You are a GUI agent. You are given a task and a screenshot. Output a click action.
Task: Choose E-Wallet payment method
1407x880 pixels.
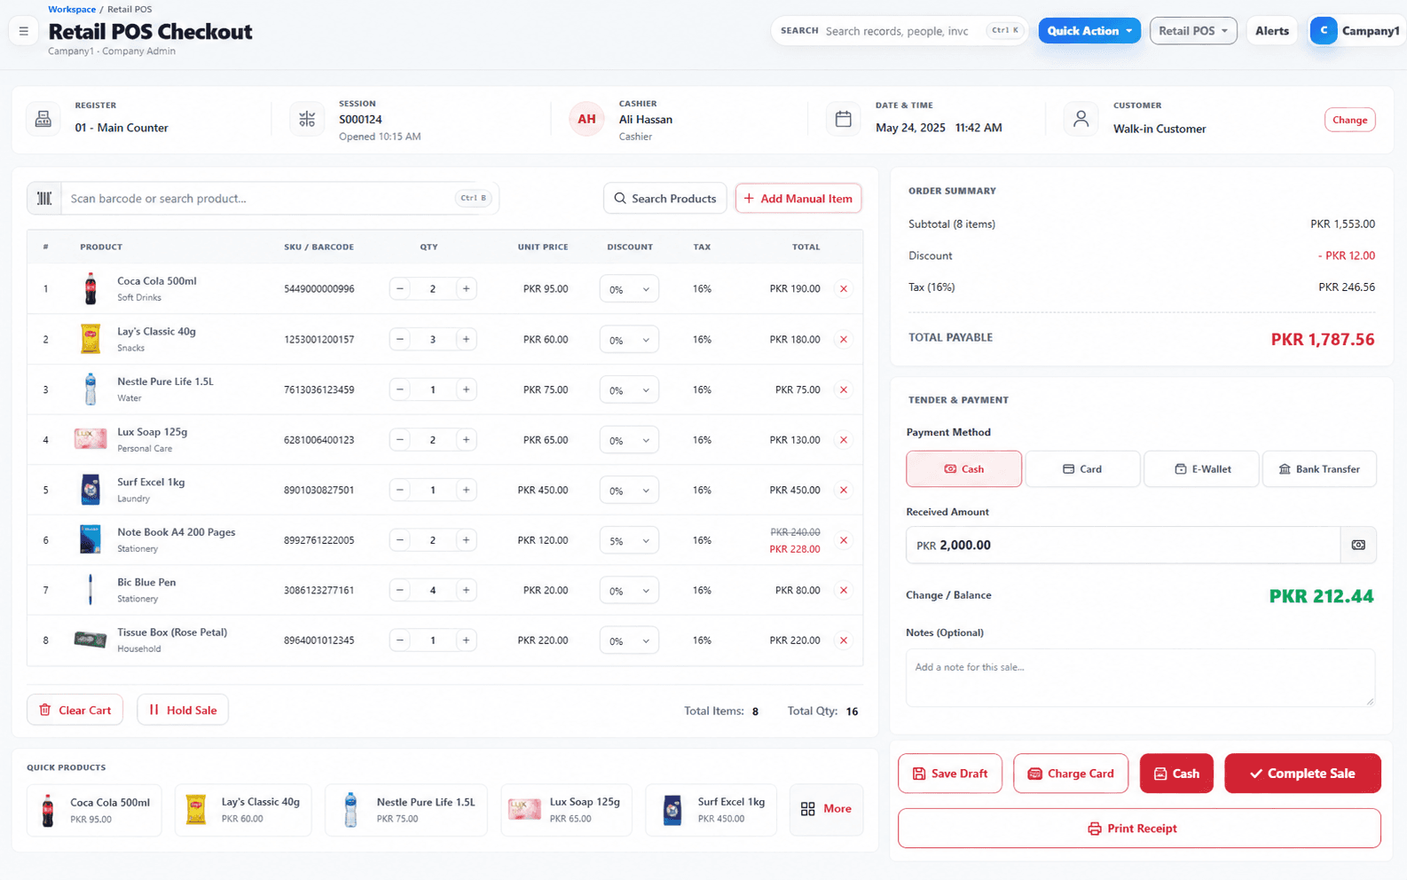coord(1202,469)
